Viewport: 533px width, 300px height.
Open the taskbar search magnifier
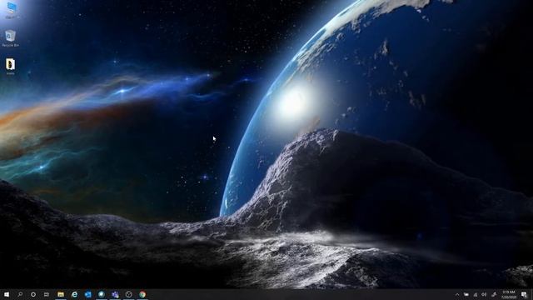[20, 294]
